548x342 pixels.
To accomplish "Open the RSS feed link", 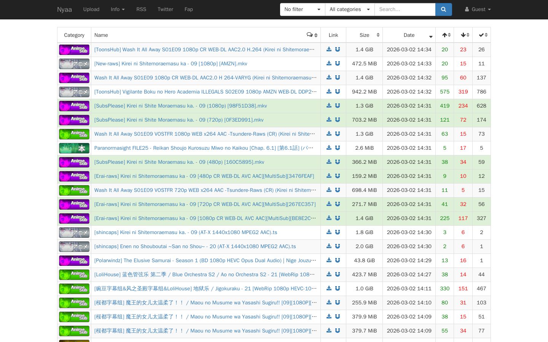I will click(x=141, y=9).
